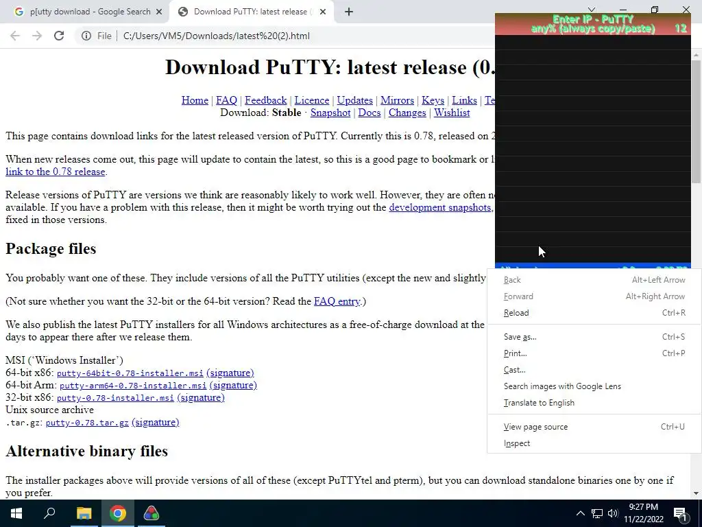Open the Links link in navigation
This screenshot has height=527, width=702.
tap(464, 100)
